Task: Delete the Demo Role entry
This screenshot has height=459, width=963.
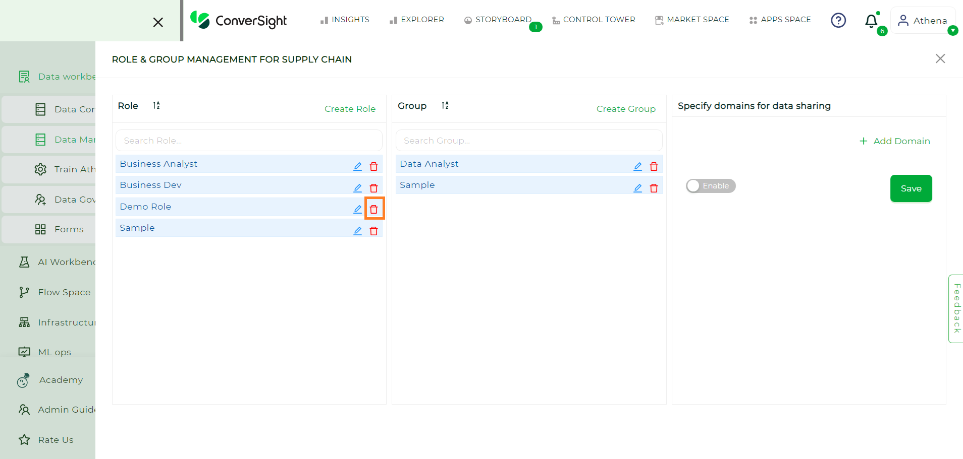Action: click(374, 209)
